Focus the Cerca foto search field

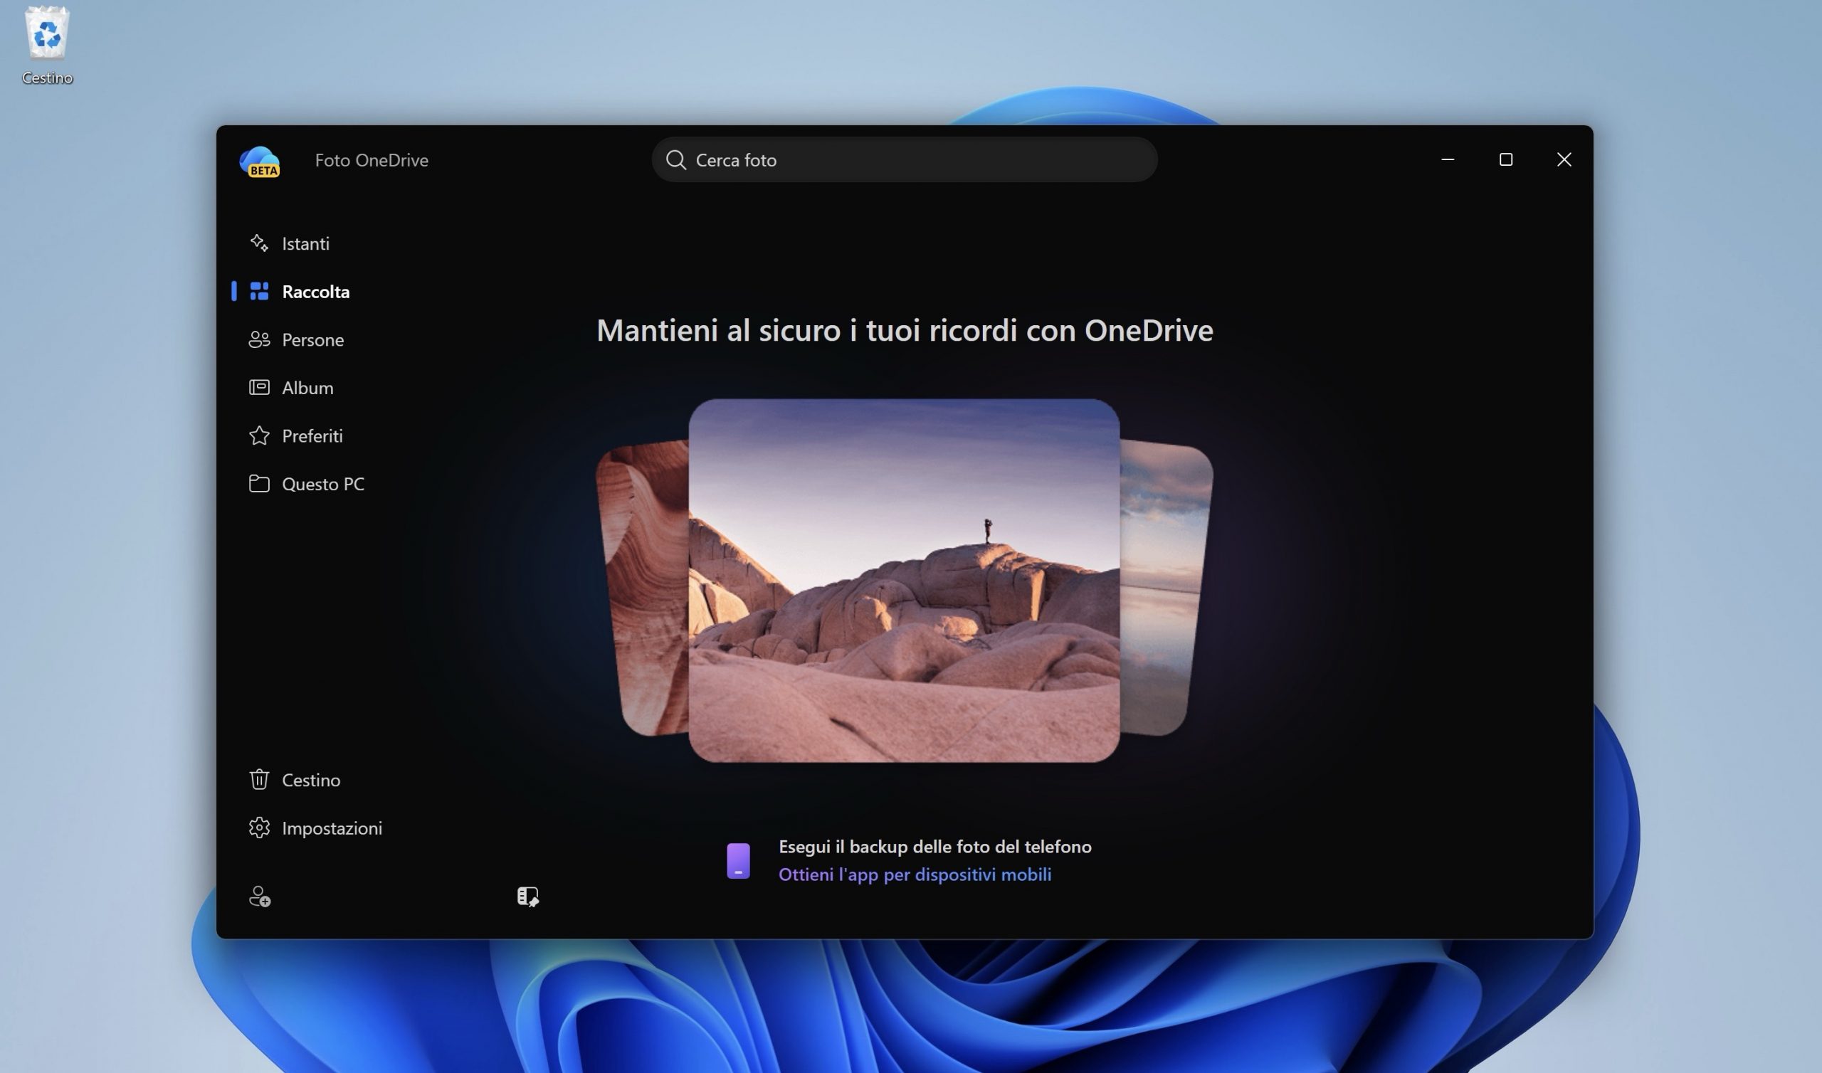click(905, 160)
